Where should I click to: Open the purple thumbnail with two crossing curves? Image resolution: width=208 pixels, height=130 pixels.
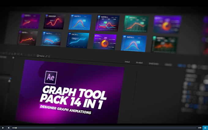tap(107, 23)
